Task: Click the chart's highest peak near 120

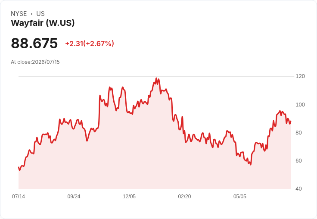Action: pyautogui.click(x=156, y=78)
